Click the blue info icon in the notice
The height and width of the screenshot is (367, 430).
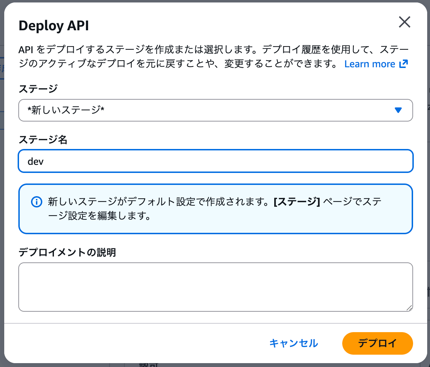(37, 202)
